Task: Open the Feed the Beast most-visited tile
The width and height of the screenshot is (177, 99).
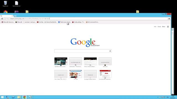Action: coord(90,62)
